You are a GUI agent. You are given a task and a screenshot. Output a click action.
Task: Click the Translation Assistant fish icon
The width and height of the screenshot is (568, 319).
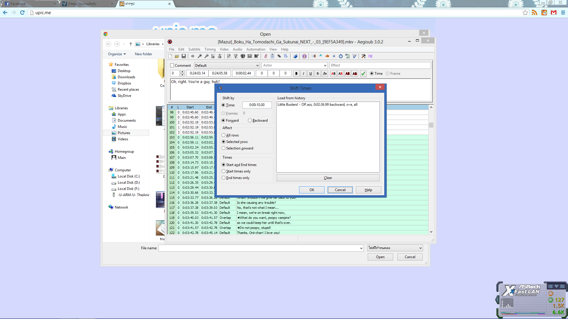tap(327, 56)
